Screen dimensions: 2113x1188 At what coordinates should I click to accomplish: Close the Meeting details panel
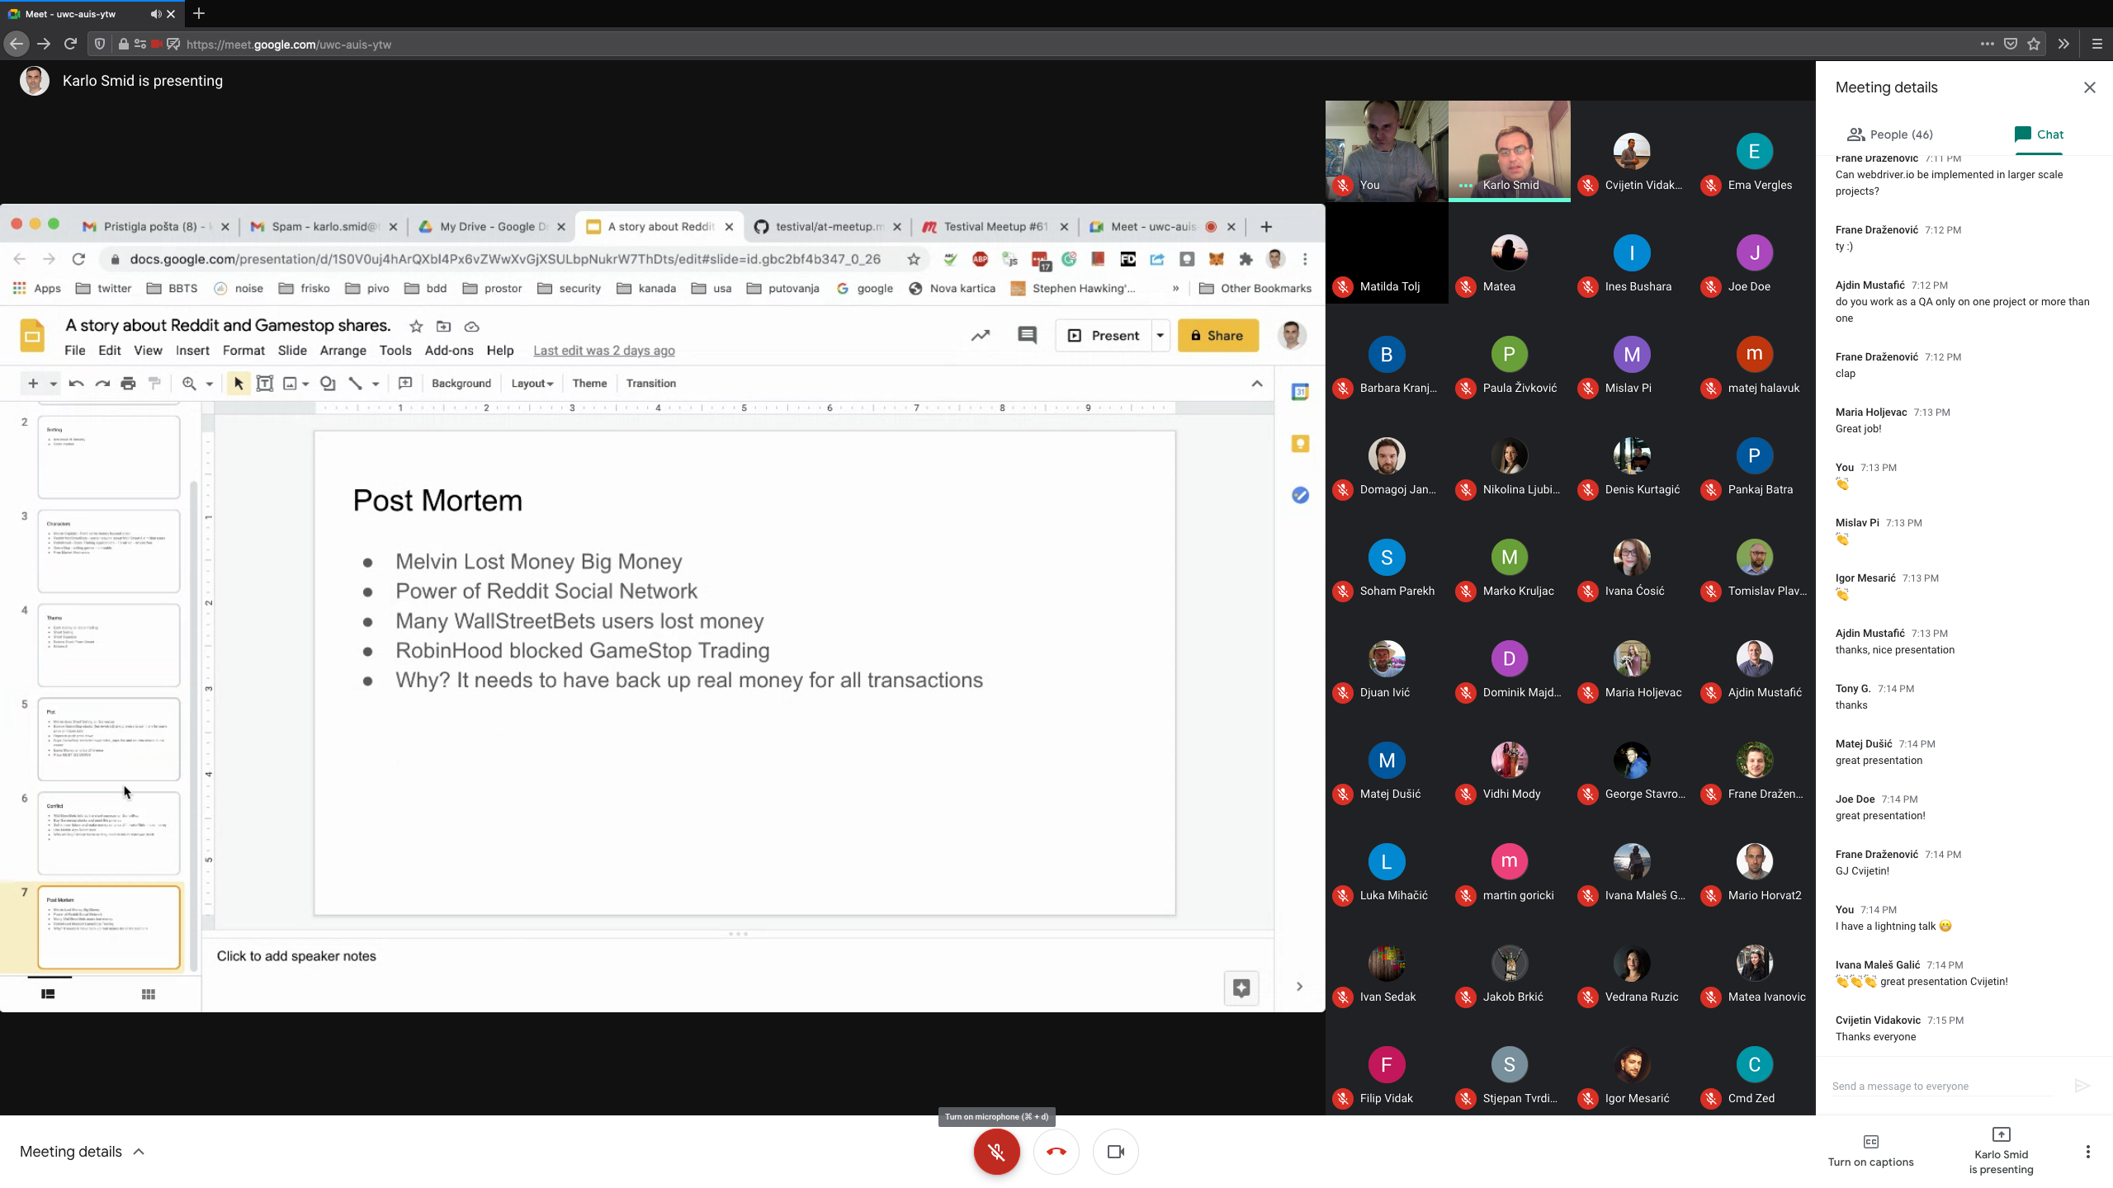2089,87
